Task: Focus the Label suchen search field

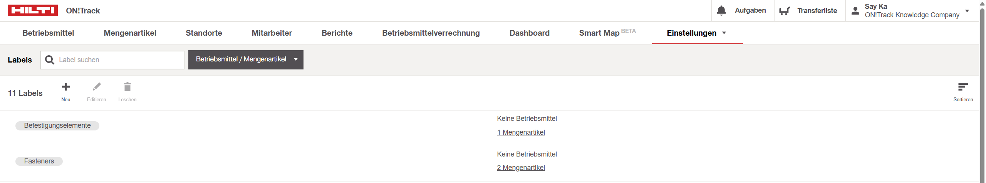Action: [x=112, y=60]
